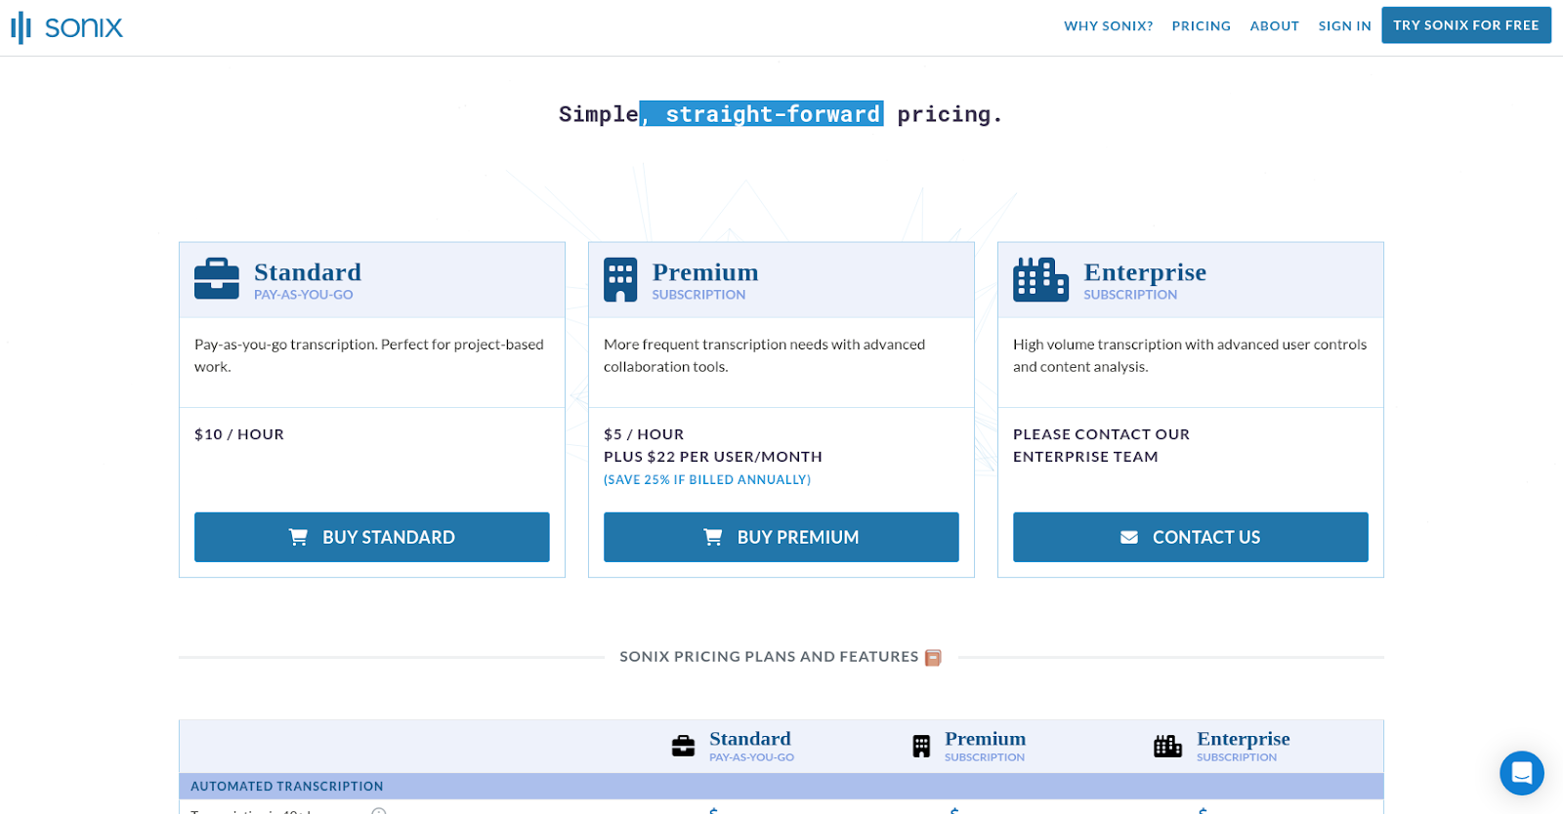The height and width of the screenshot is (814, 1563).
Task: Click SUBSCRIPTION subtitle under Enterprise card
Action: (x=1130, y=295)
